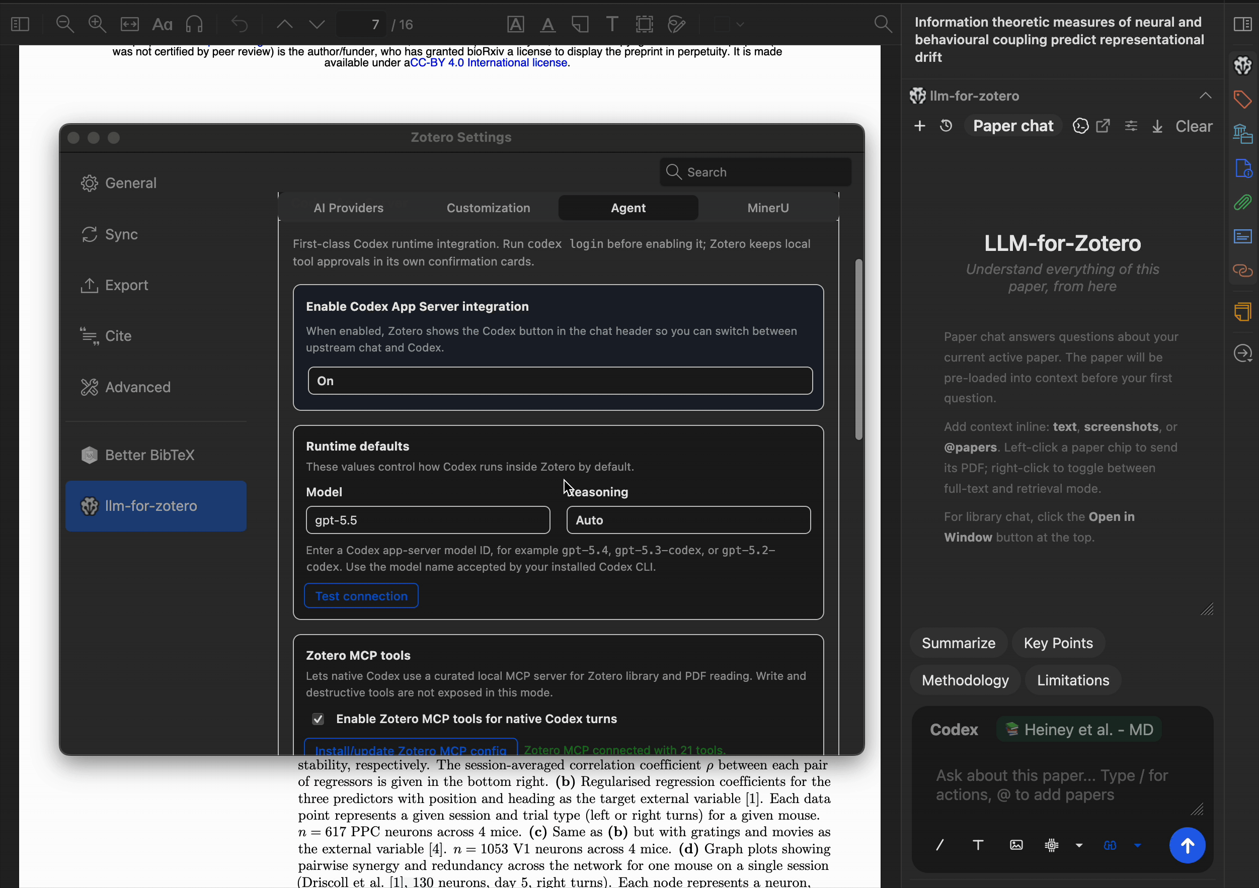The height and width of the screenshot is (888, 1259).
Task: Open the Codex App Server integration On dropdown
Action: pyautogui.click(x=560, y=381)
